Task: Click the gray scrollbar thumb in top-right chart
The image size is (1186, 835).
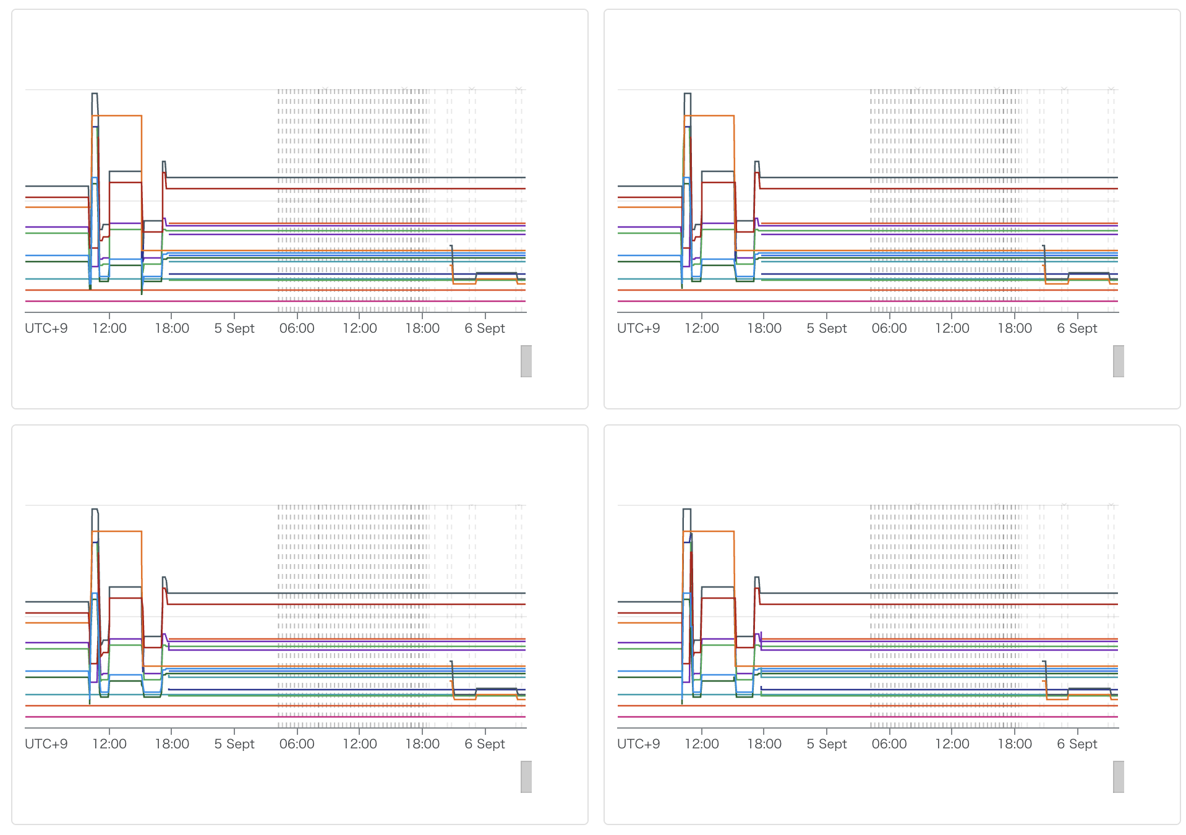Action: [1119, 361]
